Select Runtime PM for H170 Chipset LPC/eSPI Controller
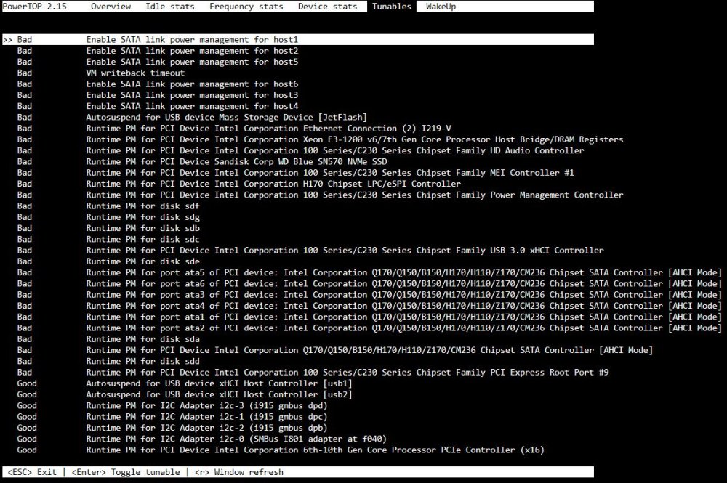727x483 pixels. (238, 184)
